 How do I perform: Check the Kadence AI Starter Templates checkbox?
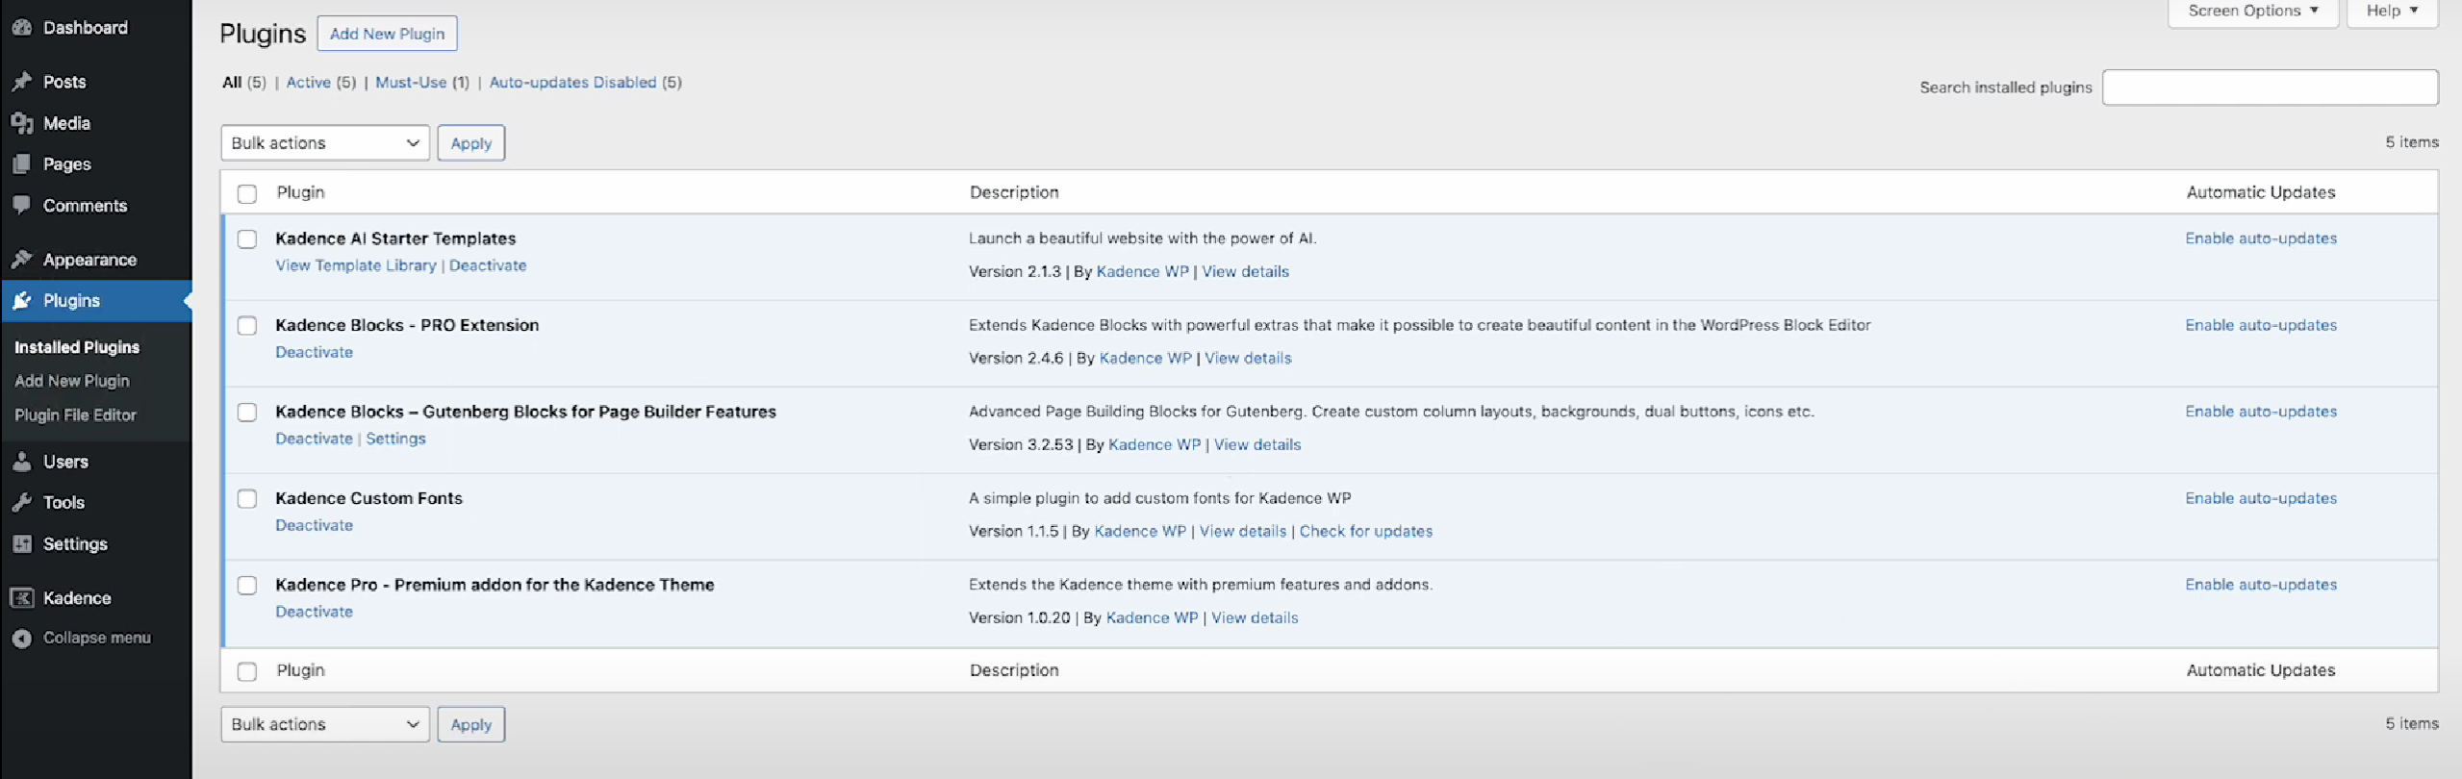click(x=247, y=239)
